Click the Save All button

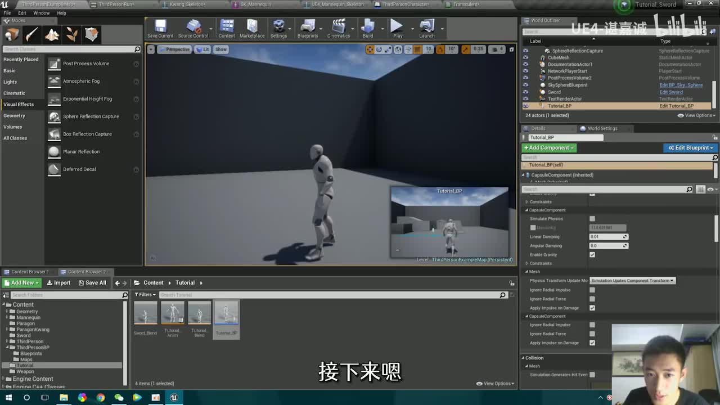point(92,283)
